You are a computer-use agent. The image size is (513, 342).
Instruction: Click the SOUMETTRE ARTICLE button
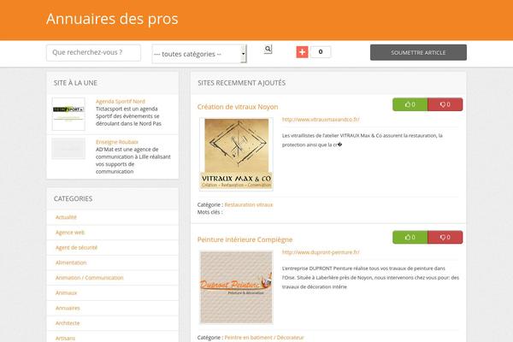(x=418, y=52)
